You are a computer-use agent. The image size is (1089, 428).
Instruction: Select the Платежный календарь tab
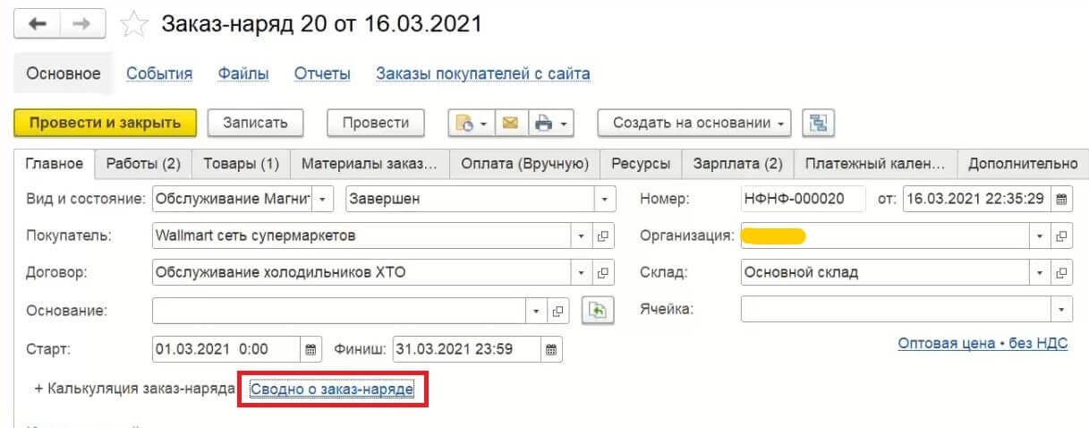coord(875,164)
